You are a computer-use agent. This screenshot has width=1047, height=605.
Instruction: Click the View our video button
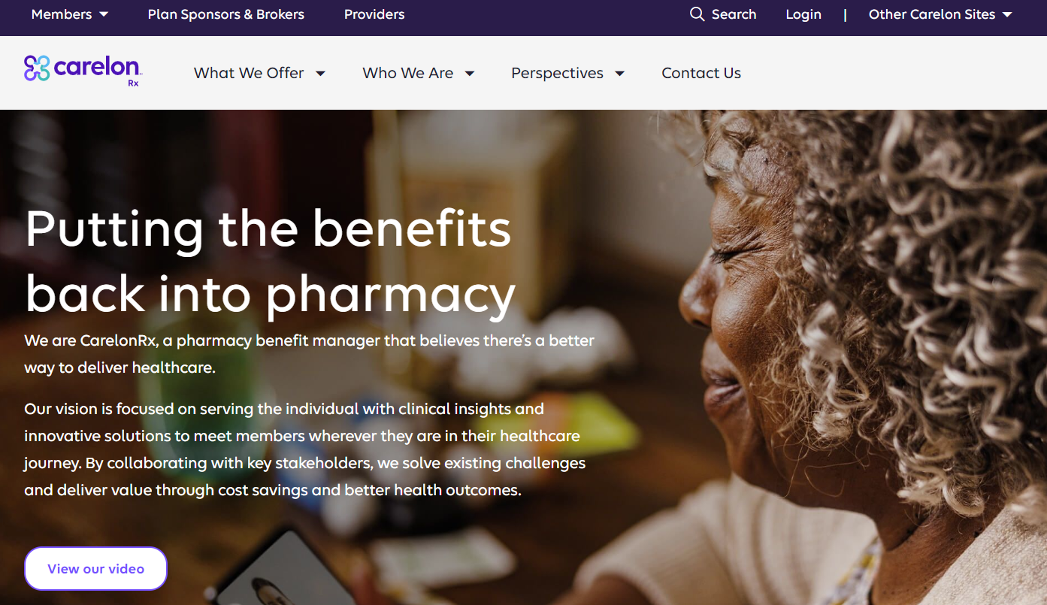pos(95,569)
